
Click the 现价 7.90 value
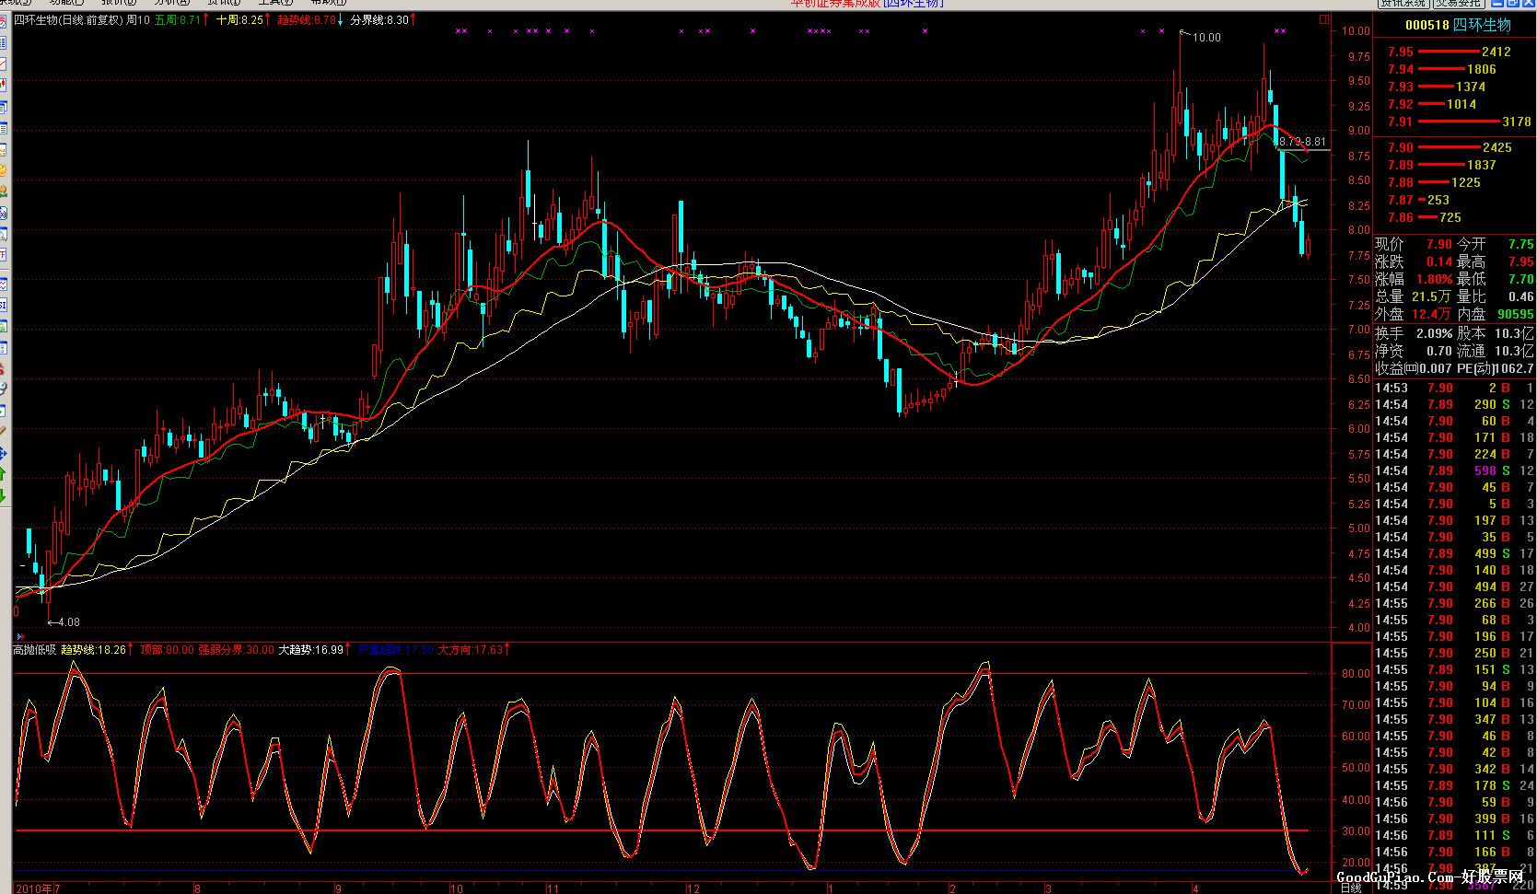tap(1438, 244)
